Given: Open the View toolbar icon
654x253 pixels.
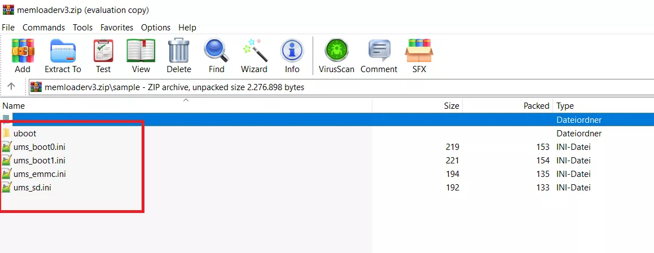Looking at the screenshot, I should [x=141, y=56].
